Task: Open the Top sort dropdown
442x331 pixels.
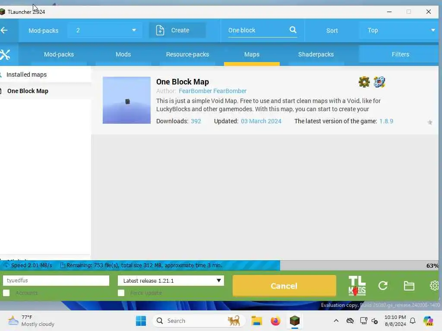Action: pos(400,30)
